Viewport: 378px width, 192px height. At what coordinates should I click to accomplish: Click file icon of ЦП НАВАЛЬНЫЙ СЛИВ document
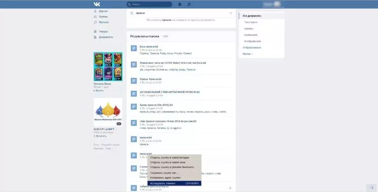pos(134,94)
